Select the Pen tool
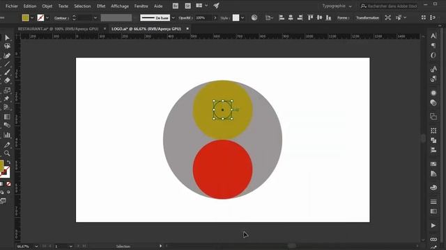 point(7,56)
